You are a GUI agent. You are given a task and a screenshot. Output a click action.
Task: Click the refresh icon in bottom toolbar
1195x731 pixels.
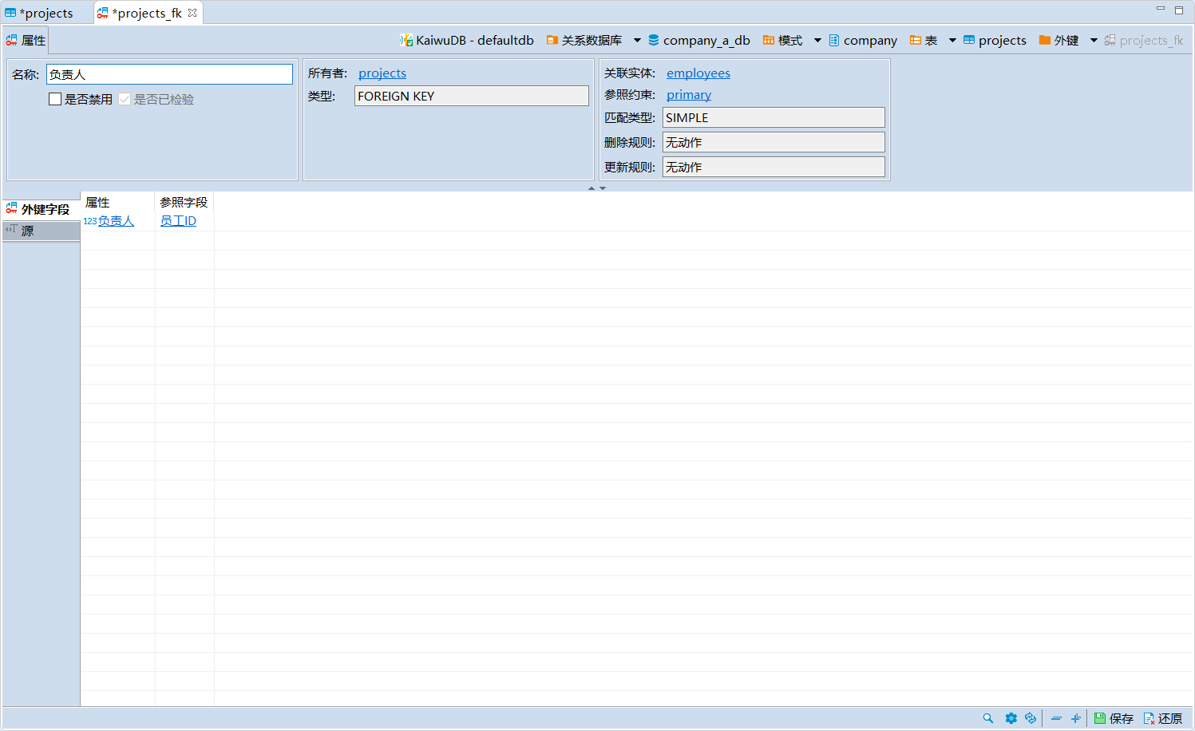[1031, 718]
